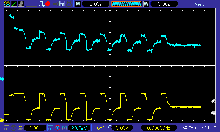Click the red stop/record indicator
Viewport: 220px width, 132px height.
coord(48,4)
